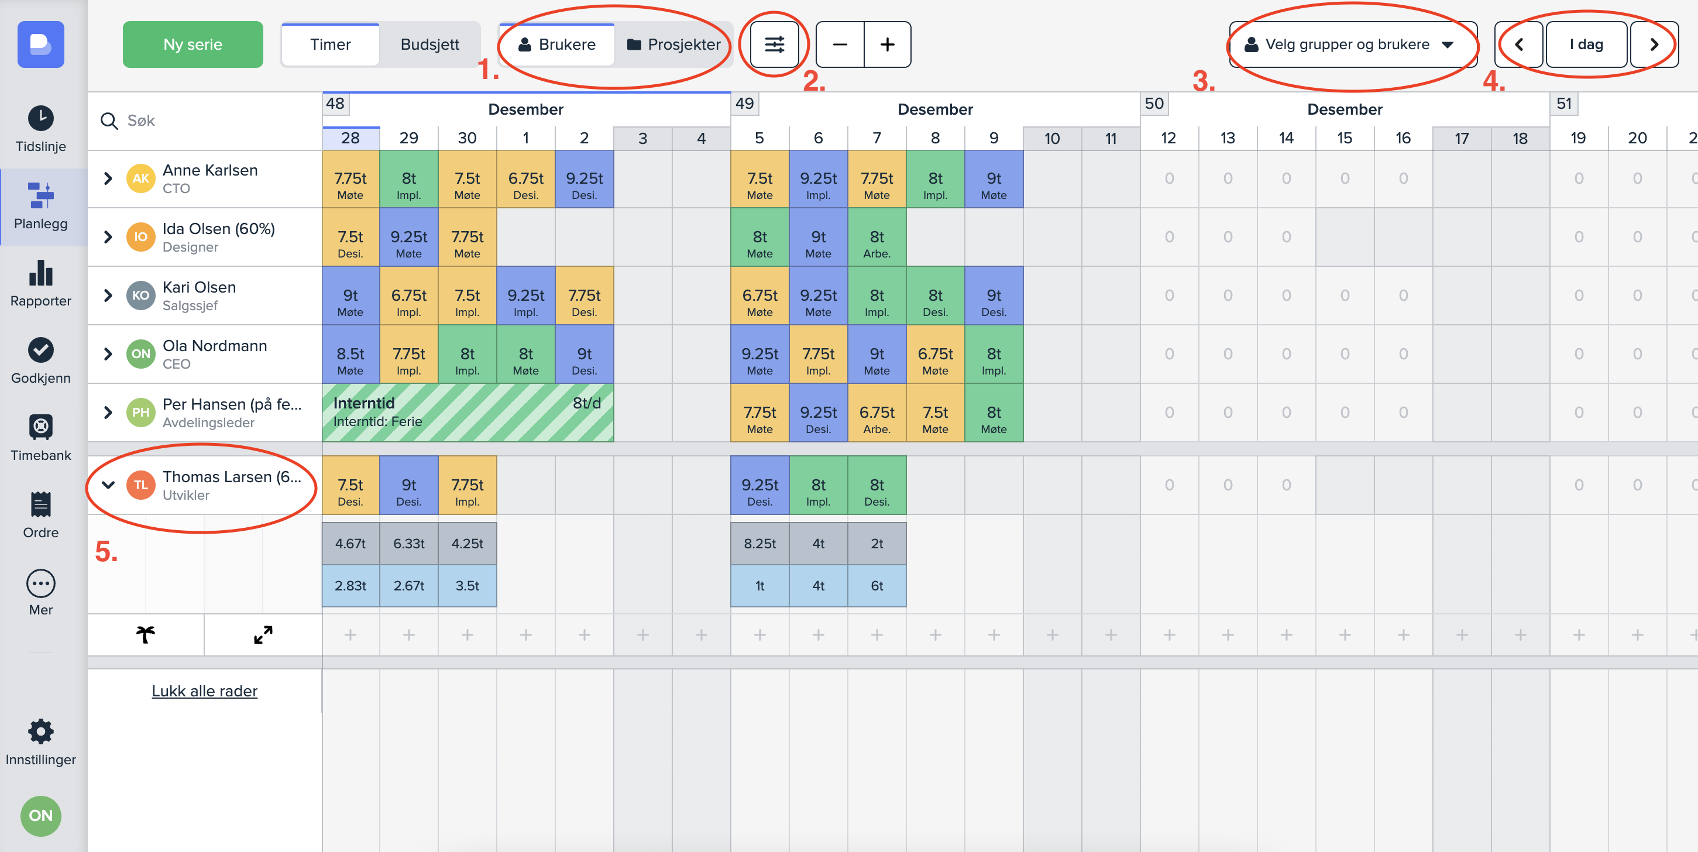This screenshot has height=852, width=1698.
Task: Click the Ny serie button
Action: (193, 45)
